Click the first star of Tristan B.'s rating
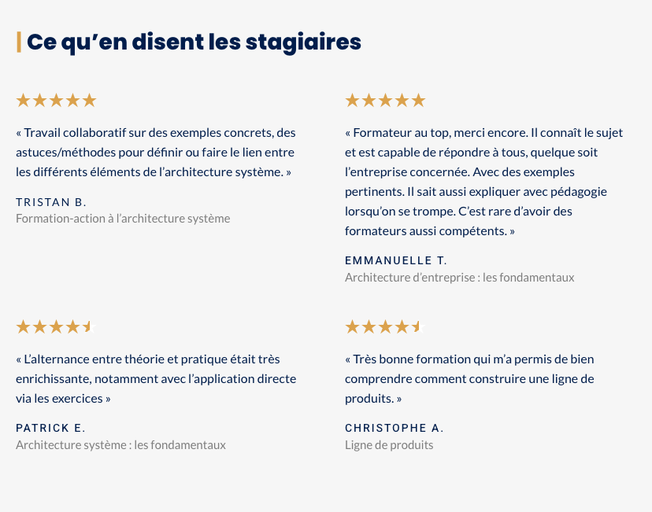 click(23, 101)
